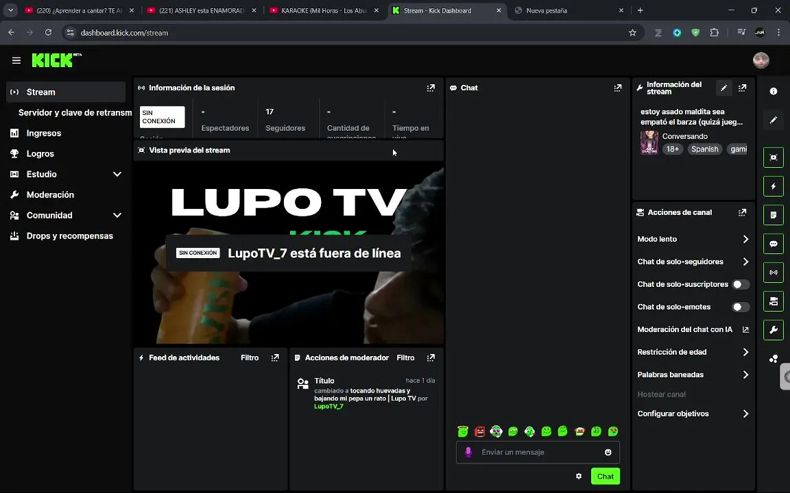Send message with green Chat button
The image size is (790, 493).
(605, 476)
